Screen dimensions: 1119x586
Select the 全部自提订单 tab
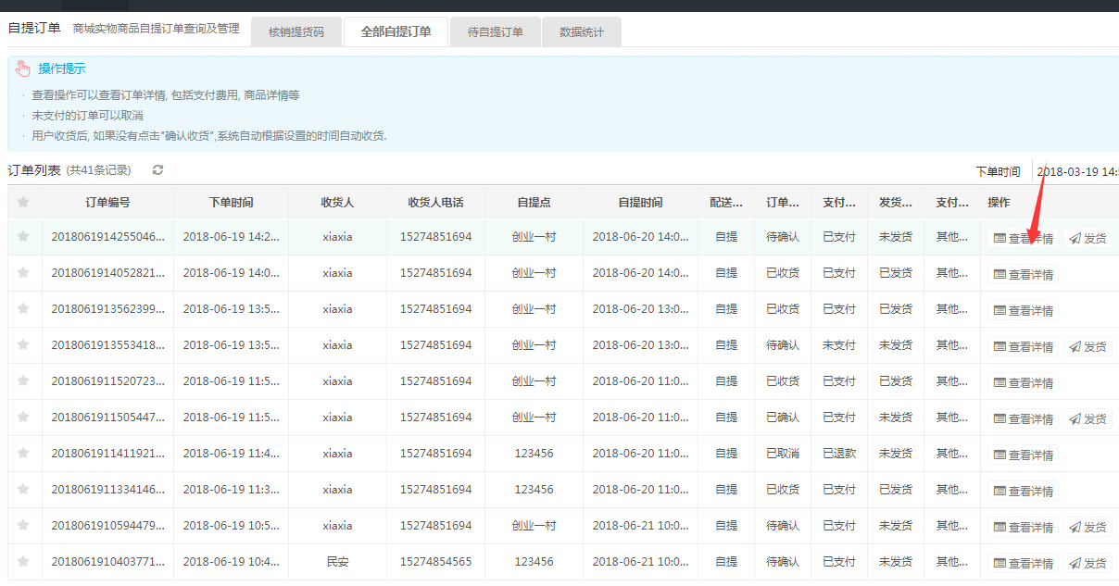pyautogui.click(x=396, y=32)
